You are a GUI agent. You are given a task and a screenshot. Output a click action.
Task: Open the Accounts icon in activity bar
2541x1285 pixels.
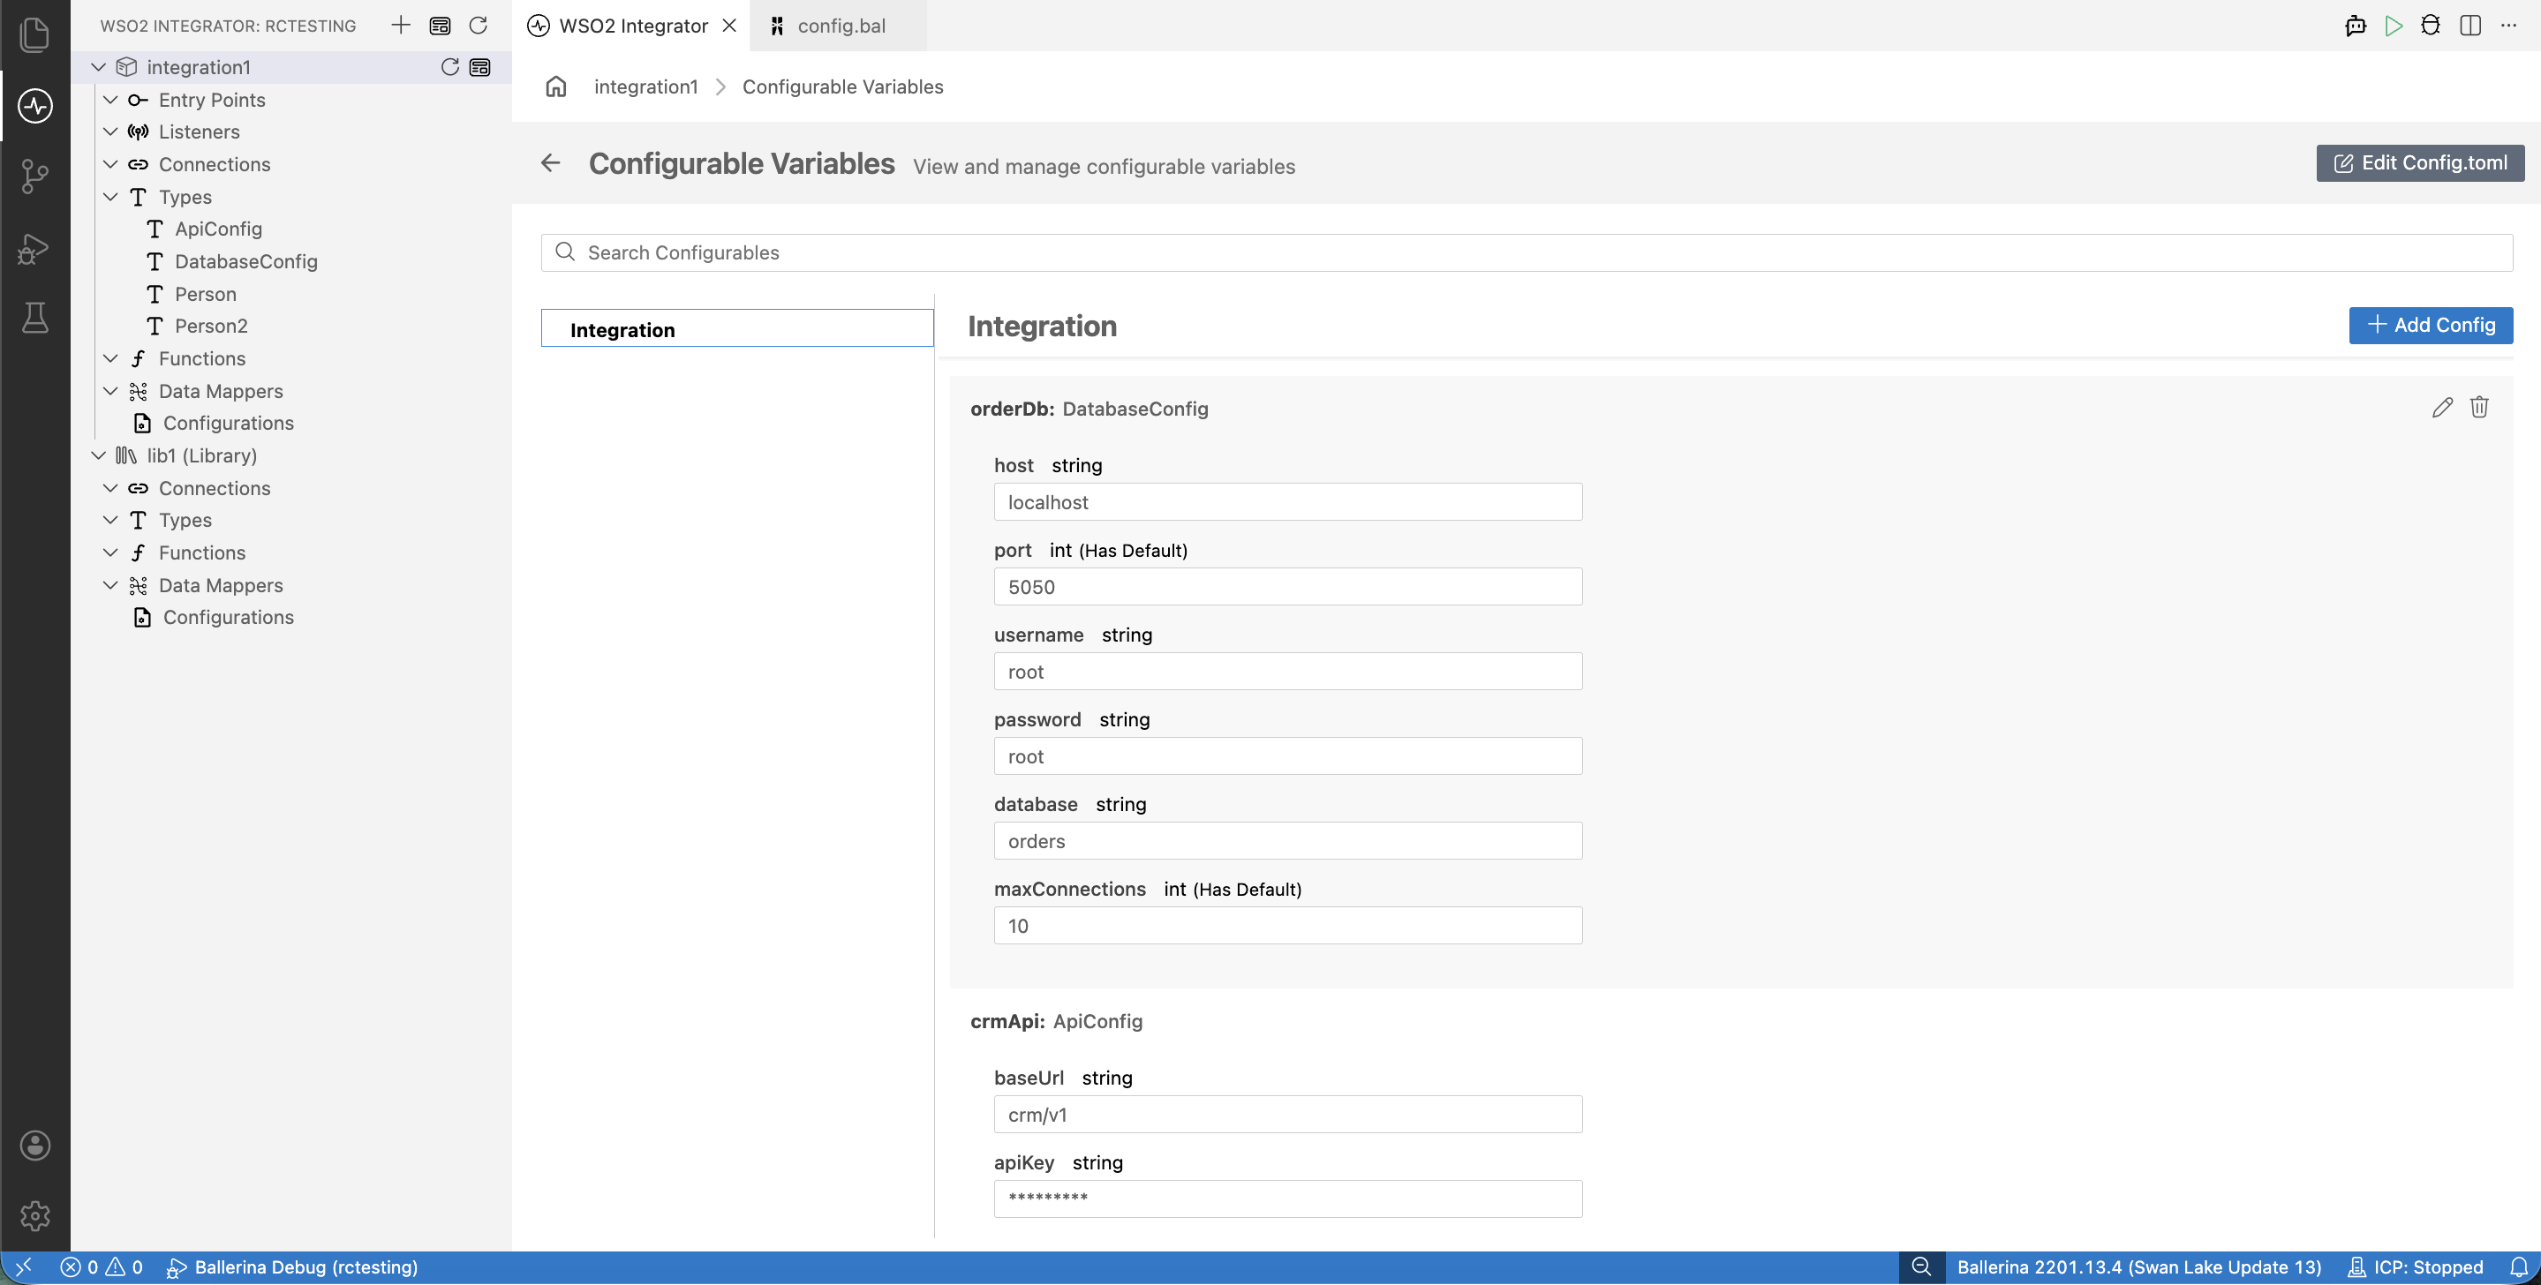click(34, 1145)
